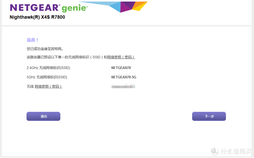Click the 5GHz 无线网络标识(SSID) label
Image resolution: width=254 pixels, height=158 pixels.
[47, 77]
